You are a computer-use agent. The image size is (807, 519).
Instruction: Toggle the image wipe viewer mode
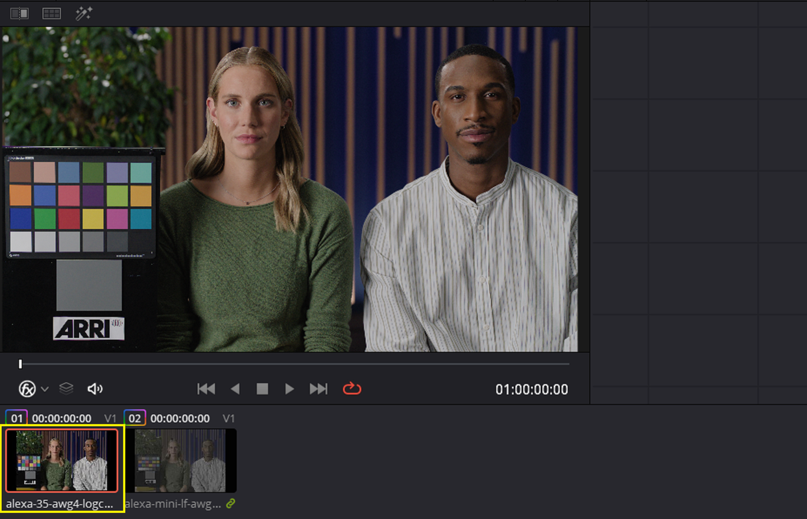[19, 13]
